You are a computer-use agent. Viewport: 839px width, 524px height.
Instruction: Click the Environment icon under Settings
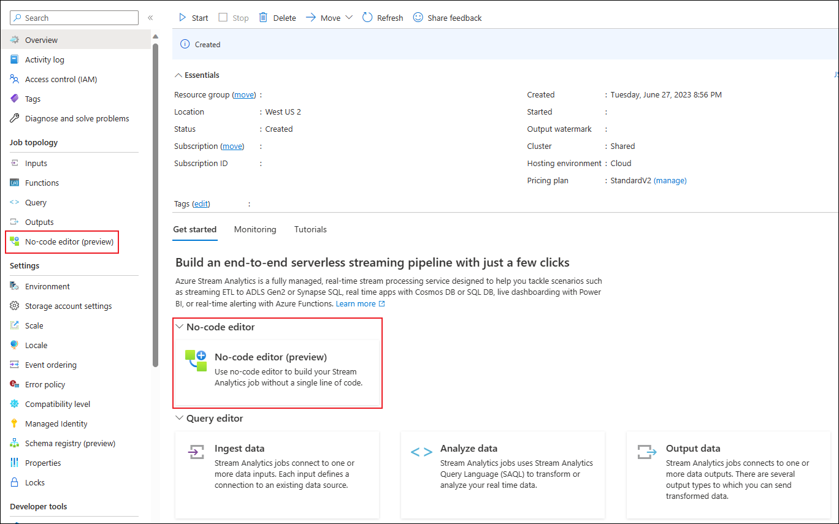click(x=15, y=286)
